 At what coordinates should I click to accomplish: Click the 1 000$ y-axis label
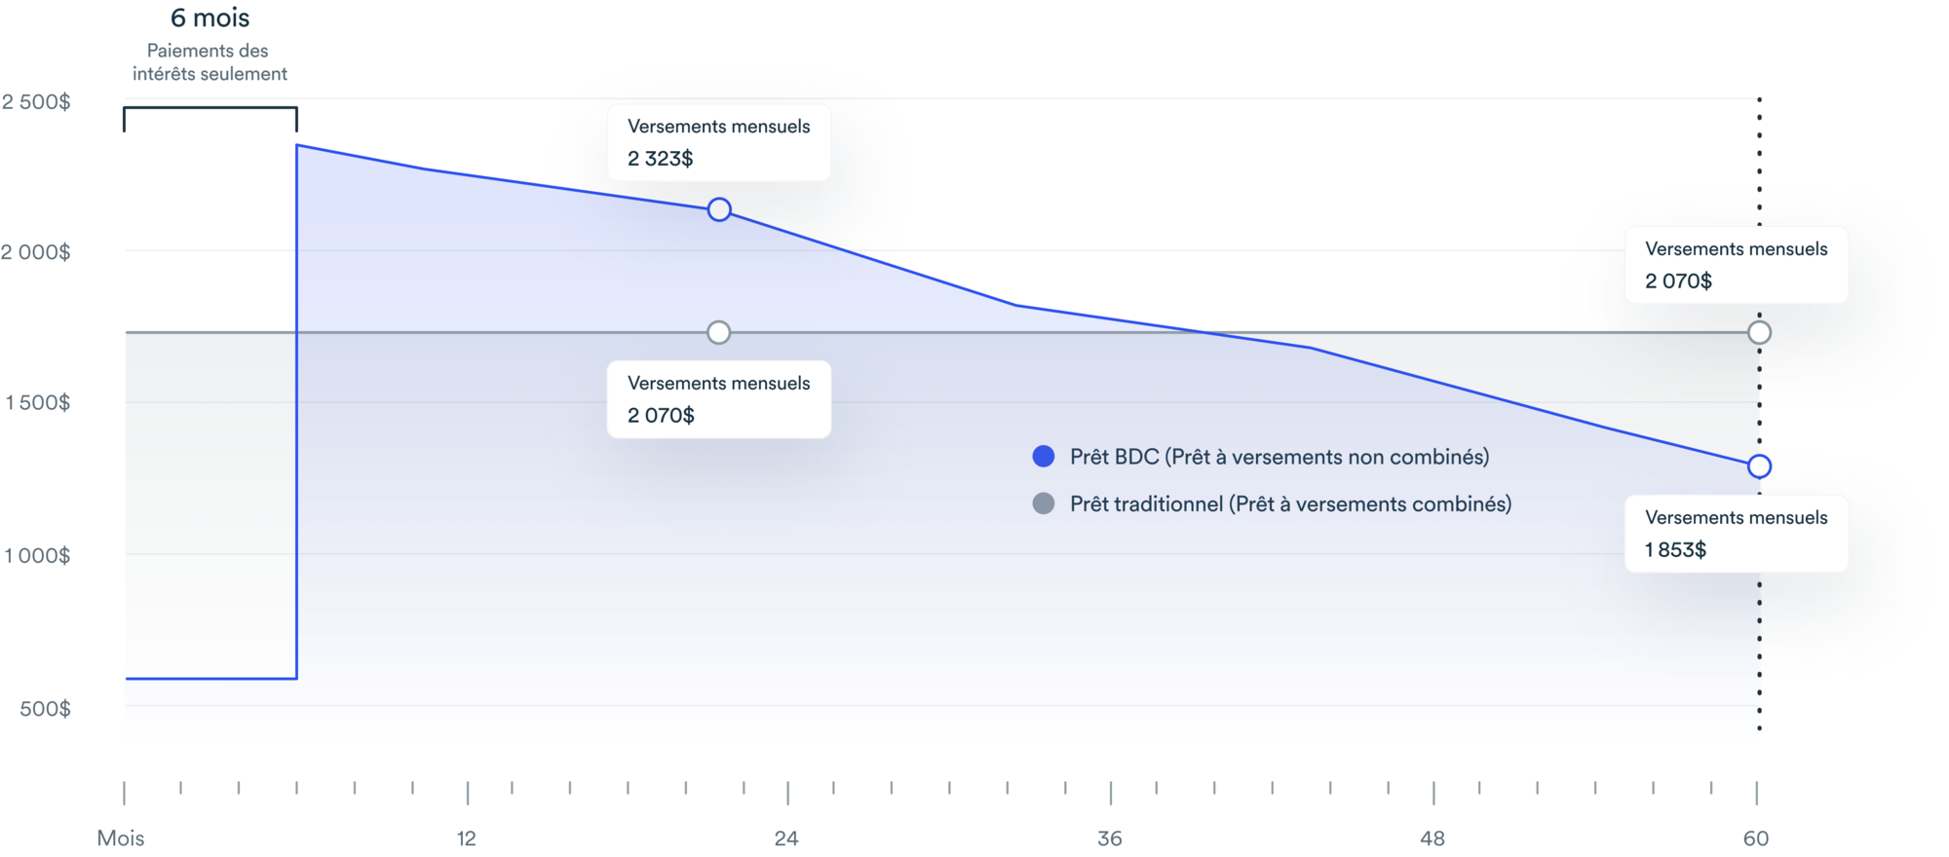37,556
